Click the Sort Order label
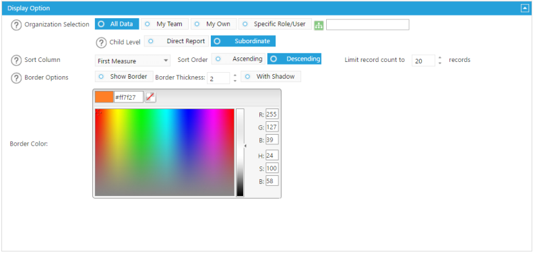535x254 pixels. 193,60
